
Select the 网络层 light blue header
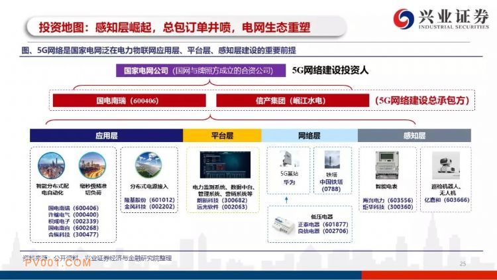[x=309, y=135]
